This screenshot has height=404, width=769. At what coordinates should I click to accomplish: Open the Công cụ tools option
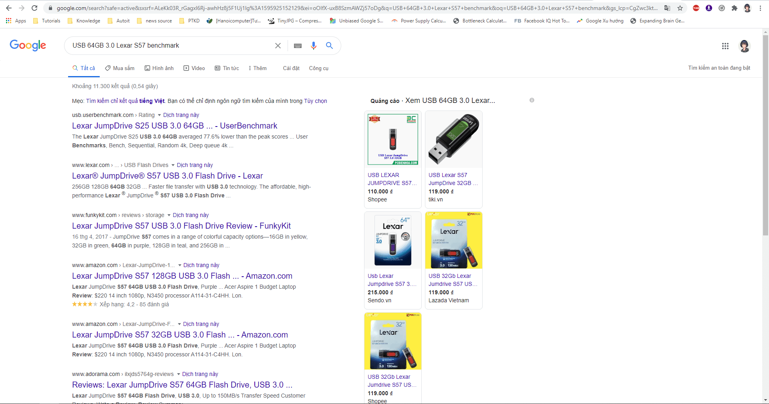click(x=318, y=68)
